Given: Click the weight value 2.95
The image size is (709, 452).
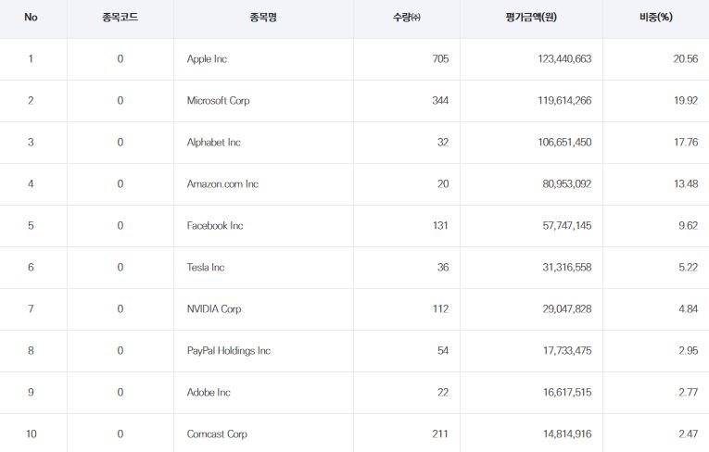Looking at the screenshot, I should (689, 350).
